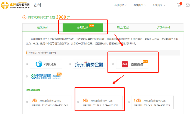Expand the 微信购课 dropdown menu

click(x=140, y=5)
